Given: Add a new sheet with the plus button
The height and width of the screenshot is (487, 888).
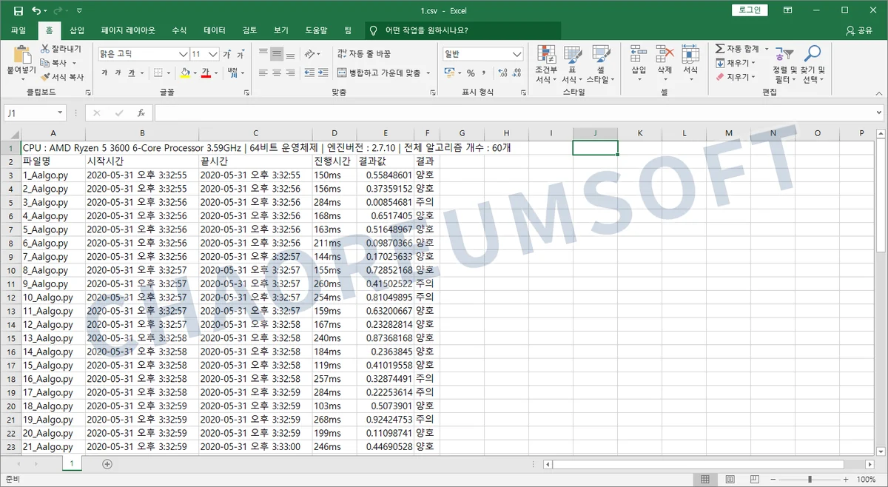Looking at the screenshot, I should [107, 464].
